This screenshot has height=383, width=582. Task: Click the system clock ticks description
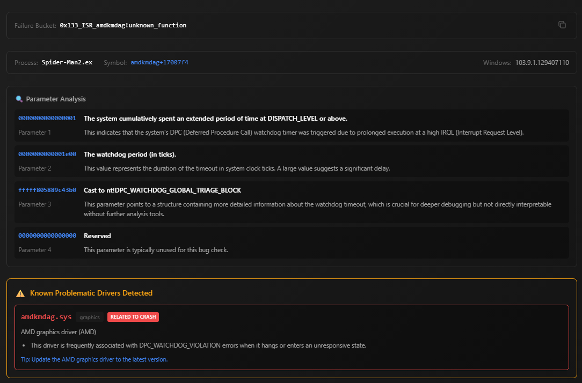(237, 168)
